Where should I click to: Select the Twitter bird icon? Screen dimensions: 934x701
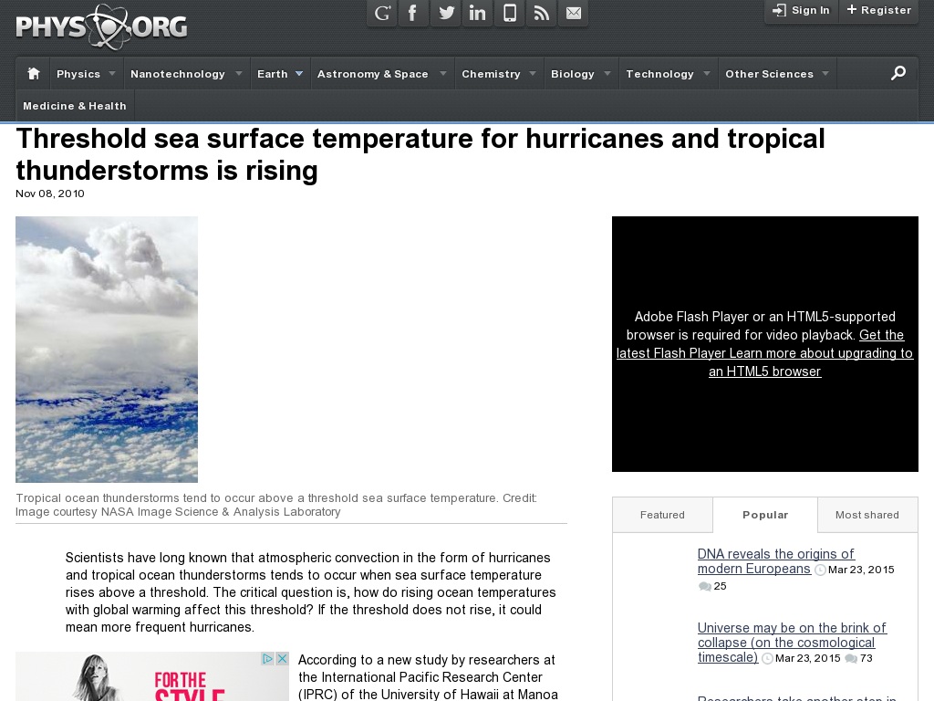coord(445,13)
